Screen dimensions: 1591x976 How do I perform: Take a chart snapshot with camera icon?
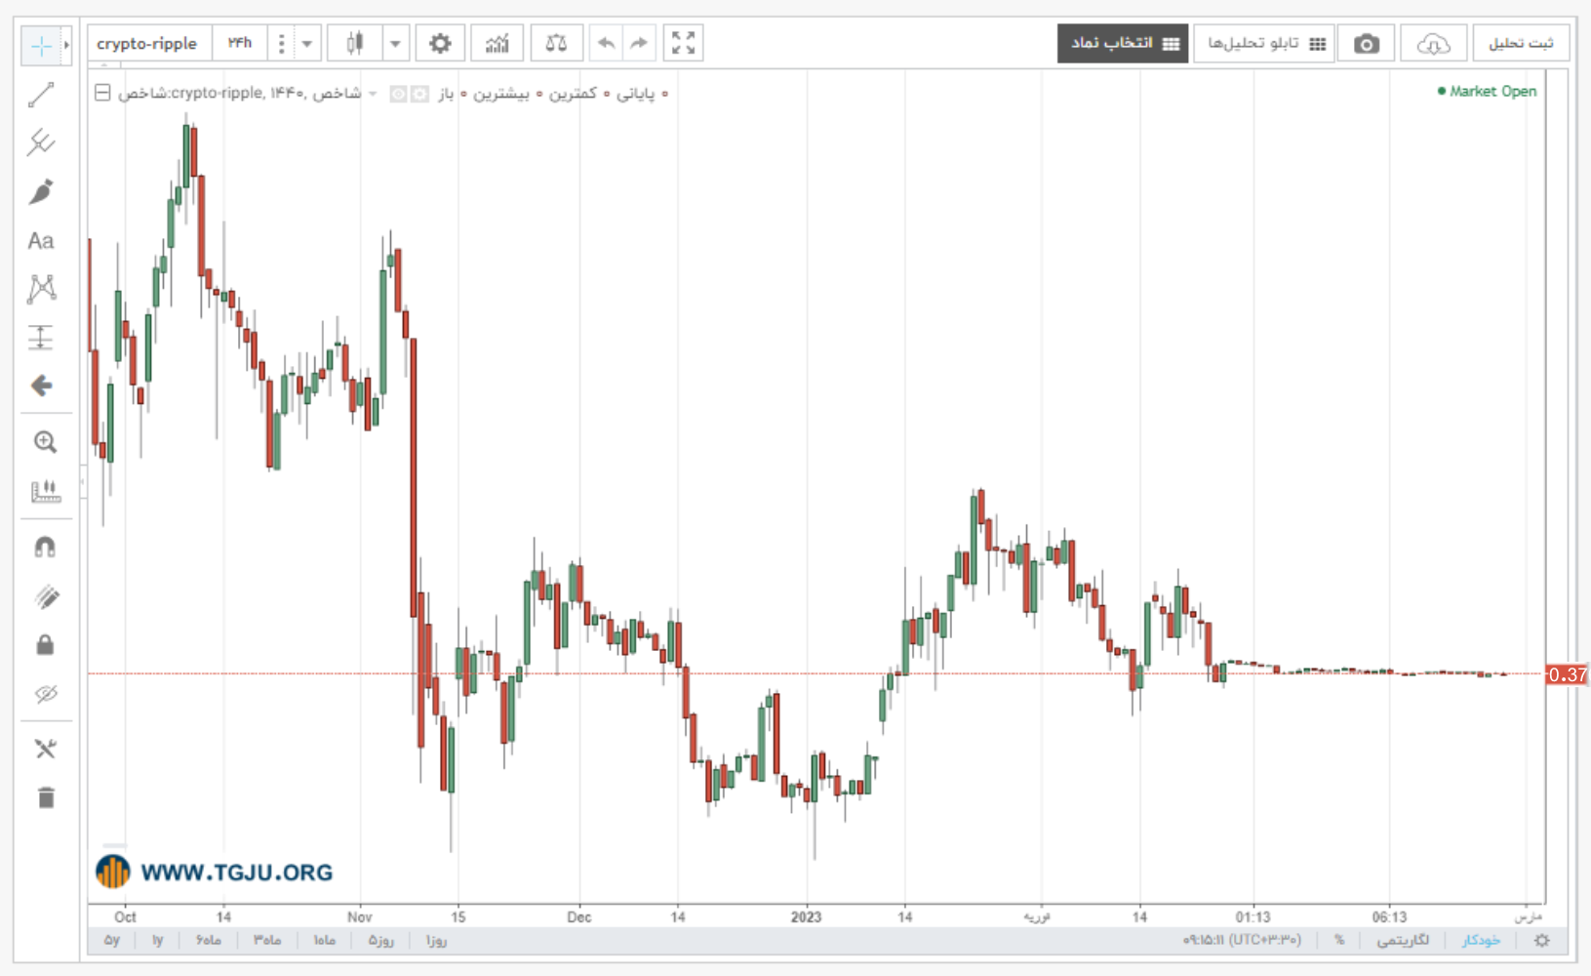coord(1367,44)
